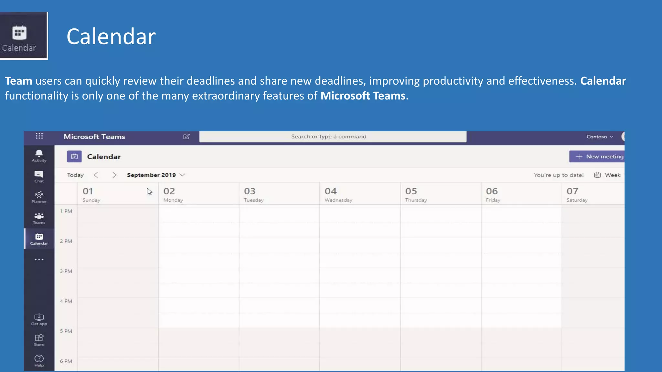Click the New meeting button

[597, 157]
